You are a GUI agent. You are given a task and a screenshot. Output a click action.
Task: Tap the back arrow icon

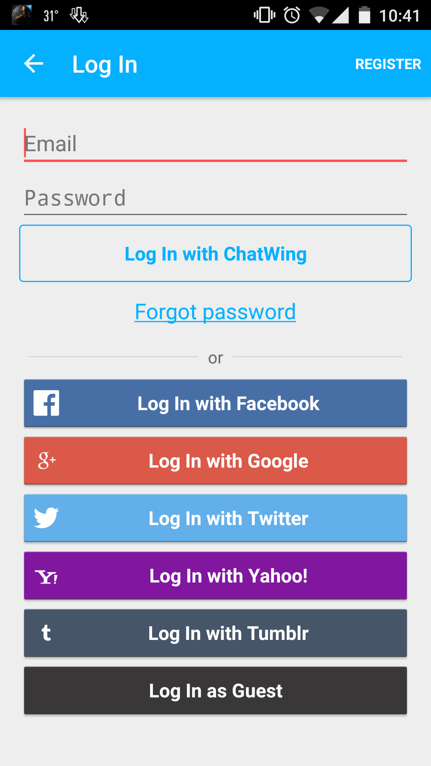coord(34,64)
